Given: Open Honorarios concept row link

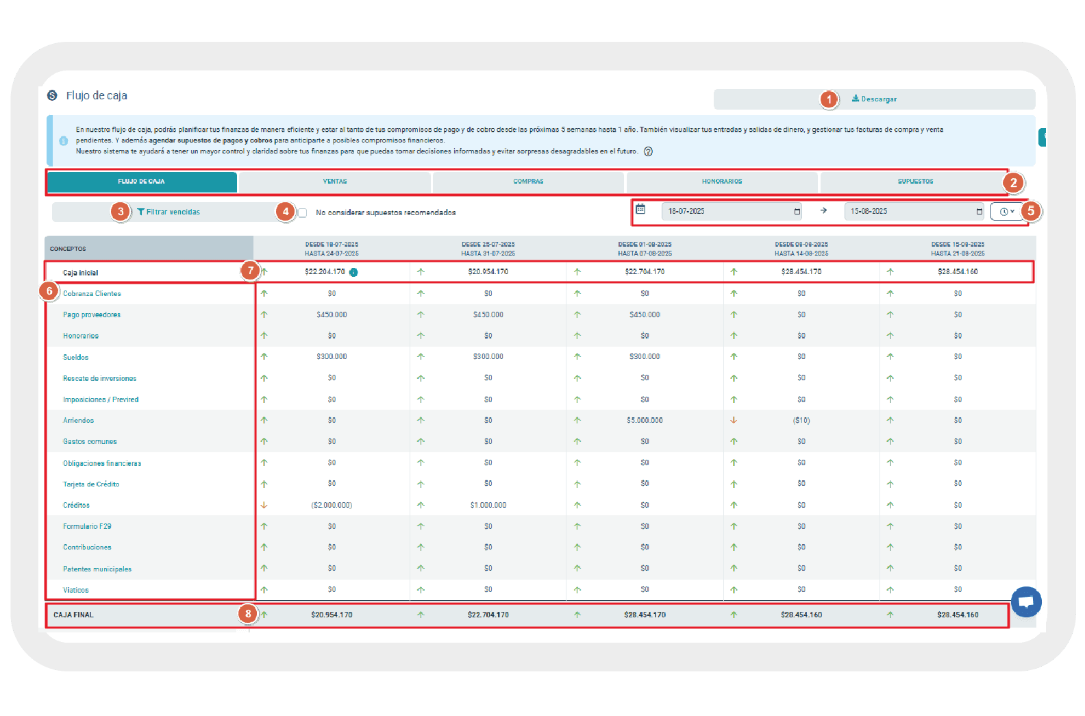Looking at the screenshot, I should coord(81,336).
